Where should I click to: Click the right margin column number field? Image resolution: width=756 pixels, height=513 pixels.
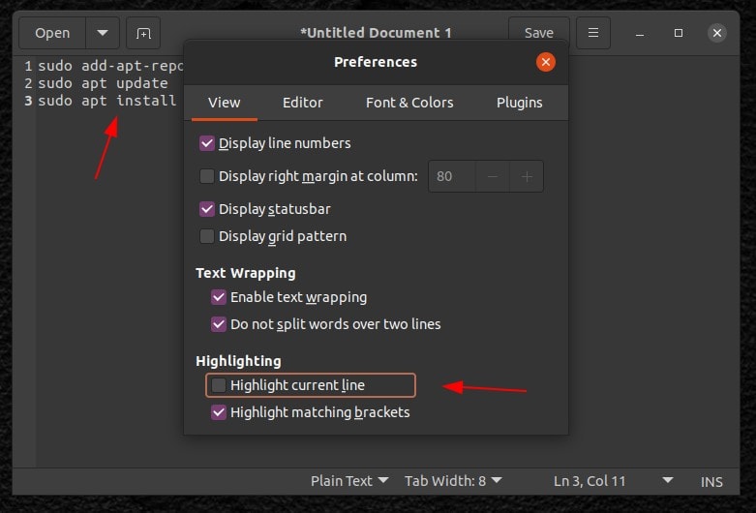coord(451,176)
